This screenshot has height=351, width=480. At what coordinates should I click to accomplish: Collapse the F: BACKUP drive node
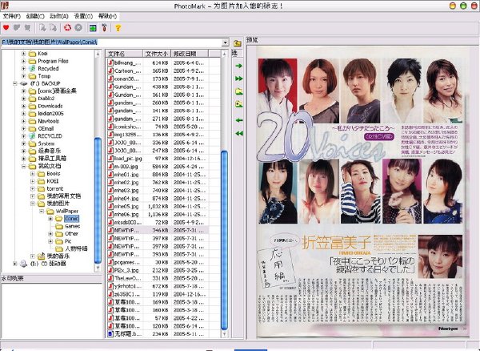click(14, 83)
